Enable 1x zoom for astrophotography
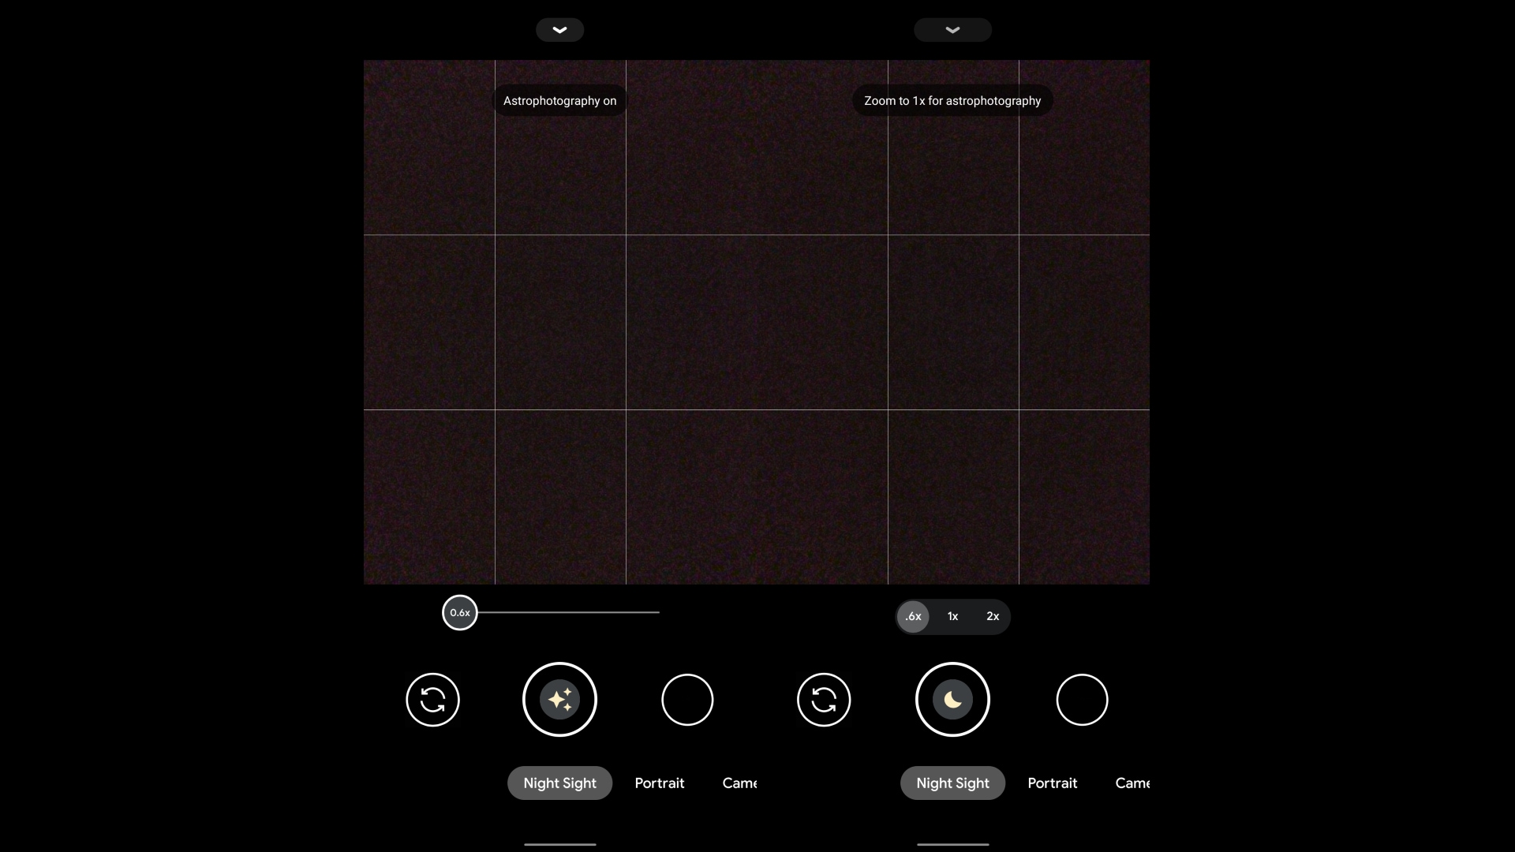 (952, 616)
